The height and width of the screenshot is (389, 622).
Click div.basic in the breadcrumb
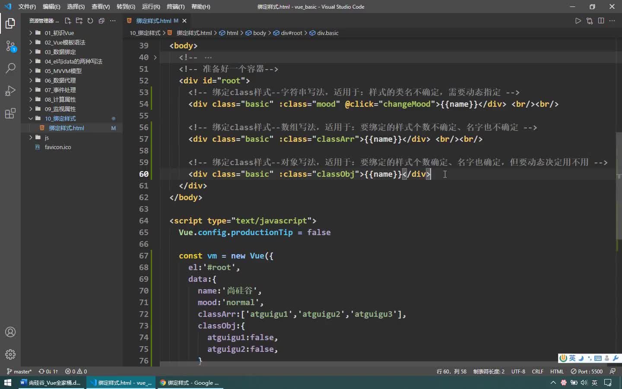[324, 33]
